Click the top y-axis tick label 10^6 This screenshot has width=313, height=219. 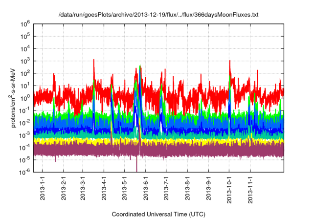point(26,23)
